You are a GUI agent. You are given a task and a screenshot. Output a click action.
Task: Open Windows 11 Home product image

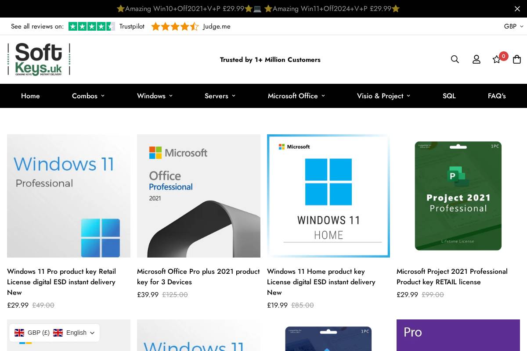tap(328, 196)
